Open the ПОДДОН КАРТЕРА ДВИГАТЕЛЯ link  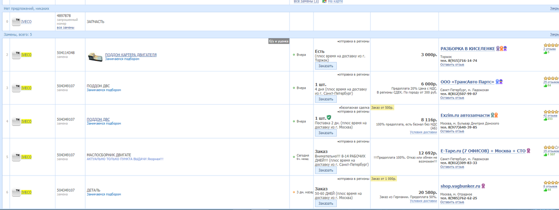coord(131,55)
